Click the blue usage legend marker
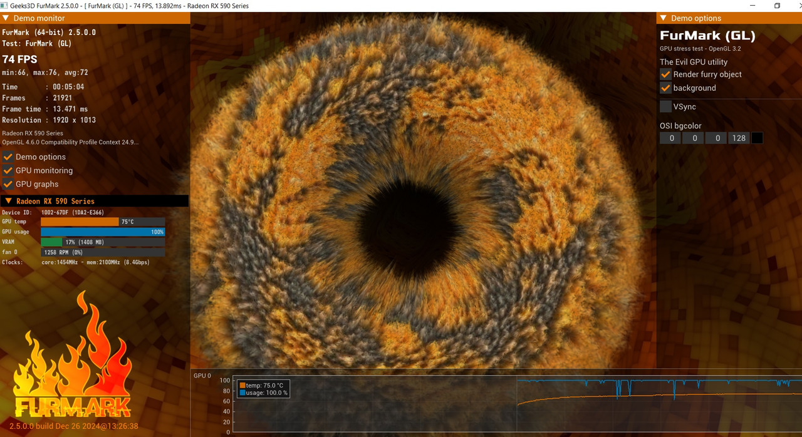Image resolution: width=802 pixels, height=437 pixels. pyautogui.click(x=242, y=393)
